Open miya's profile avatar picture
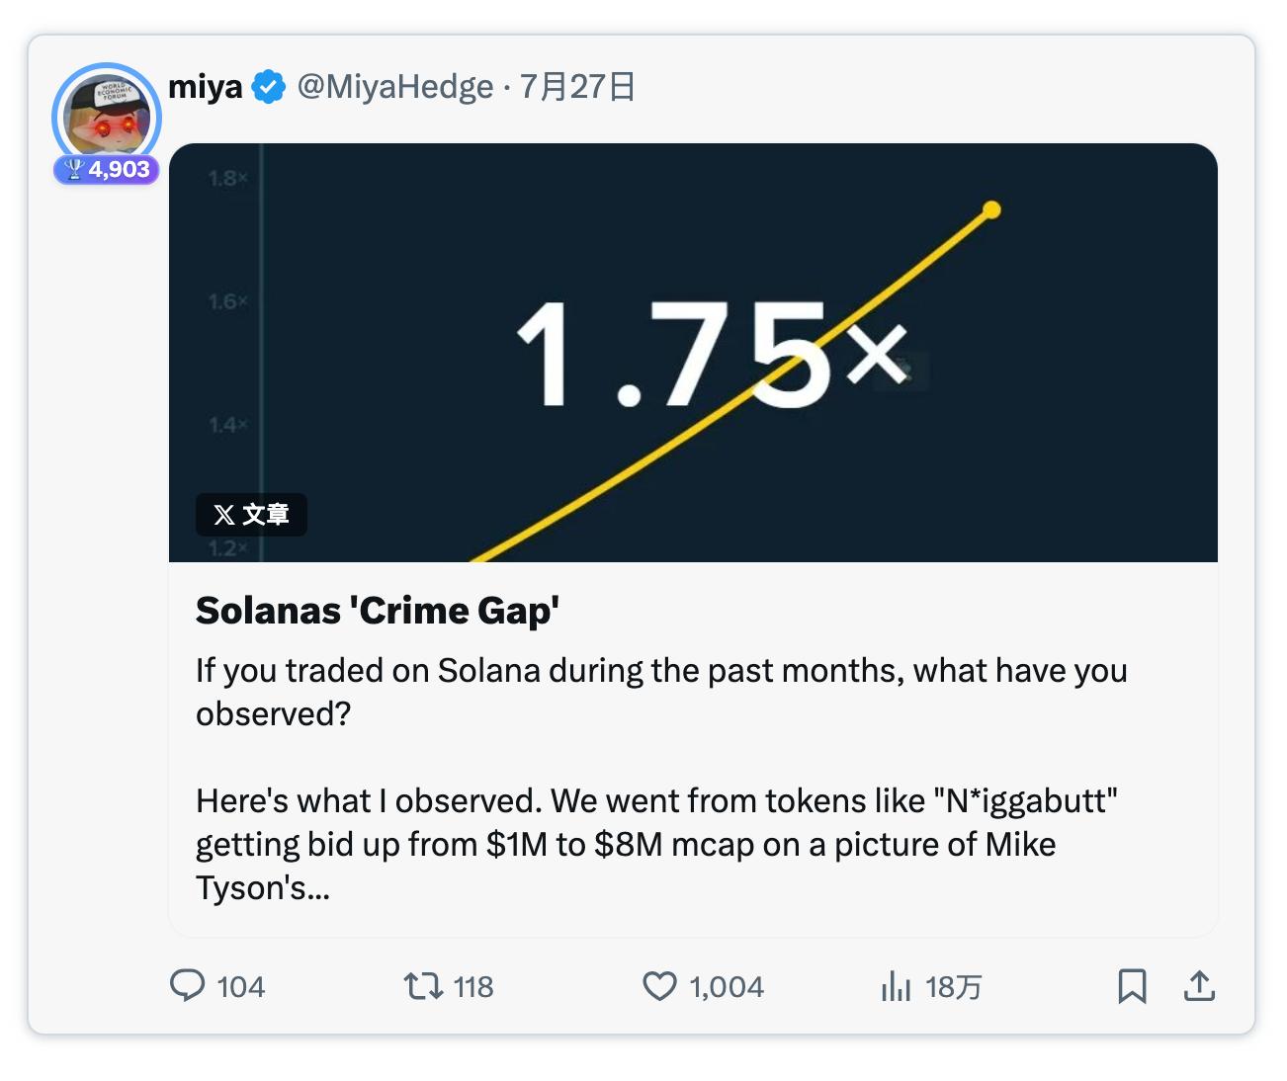The height and width of the screenshot is (1081, 1287). point(107,116)
